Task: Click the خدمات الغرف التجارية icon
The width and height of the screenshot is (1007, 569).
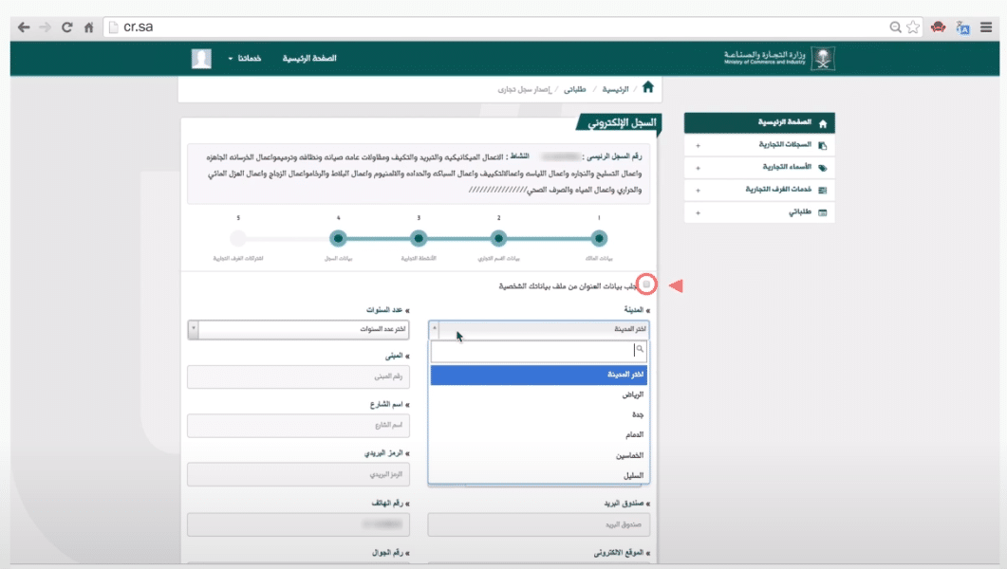Action: pyautogui.click(x=823, y=191)
